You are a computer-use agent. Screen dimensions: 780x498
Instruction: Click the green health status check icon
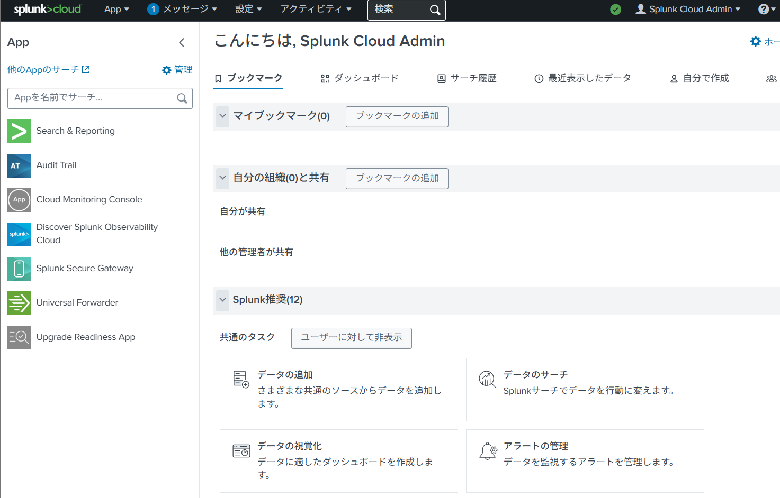pos(615,10)
